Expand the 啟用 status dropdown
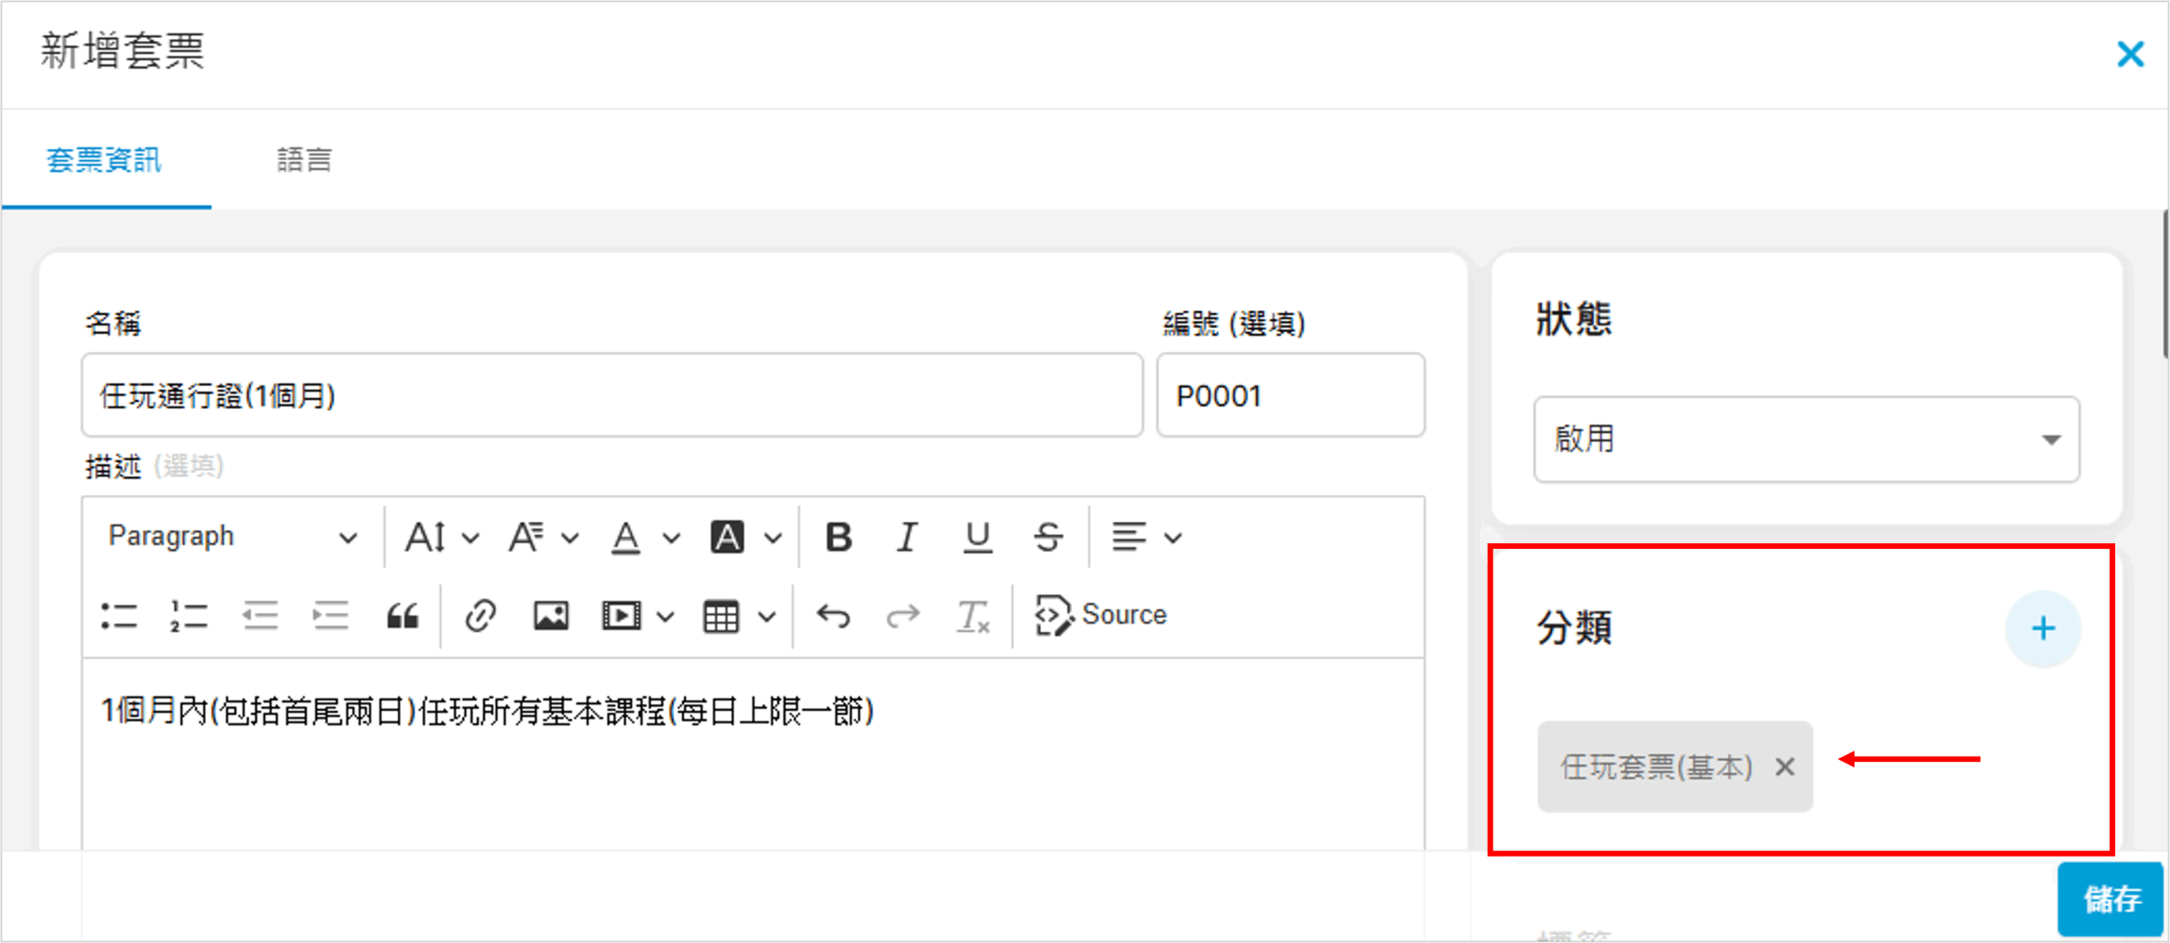The image size is (2170, 943). click(1806, 439)
